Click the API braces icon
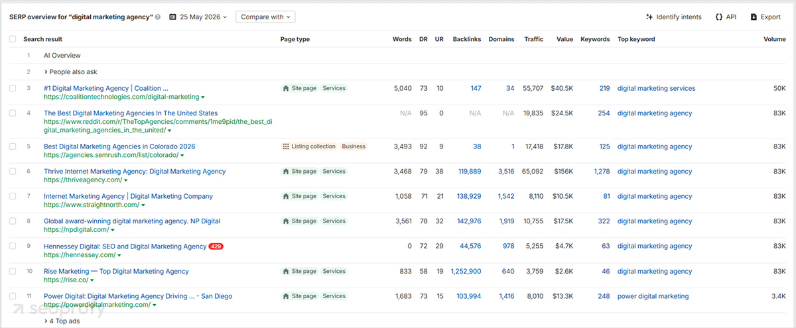Image resolution: width=796 pixels, height=328 pixels. tap(719, 17)
